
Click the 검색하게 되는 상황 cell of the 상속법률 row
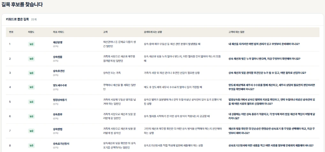coord(182,59)
